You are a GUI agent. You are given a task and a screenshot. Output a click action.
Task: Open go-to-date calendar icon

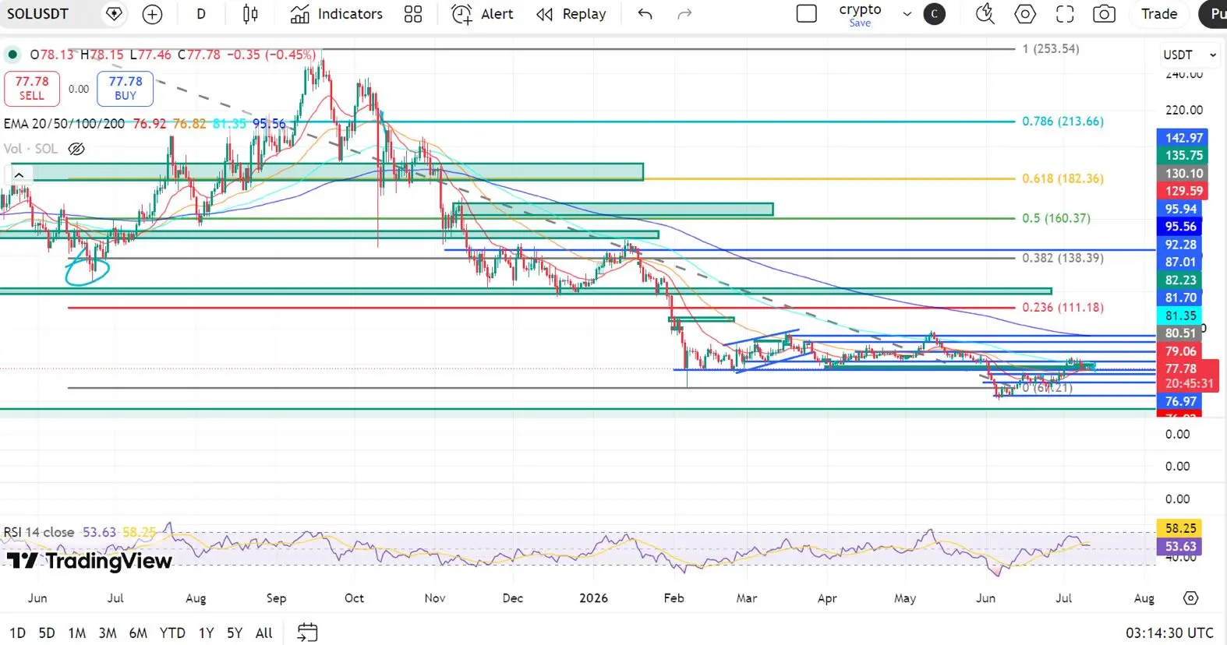[x=308, y=632]
